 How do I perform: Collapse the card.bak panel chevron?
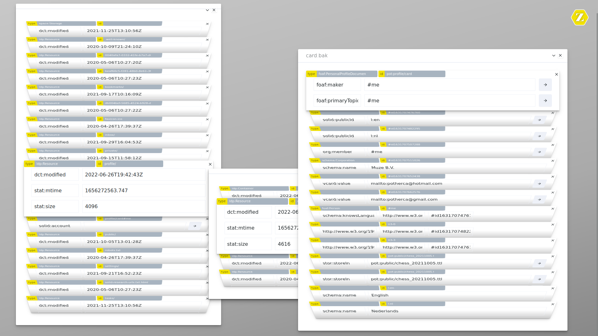553,55
